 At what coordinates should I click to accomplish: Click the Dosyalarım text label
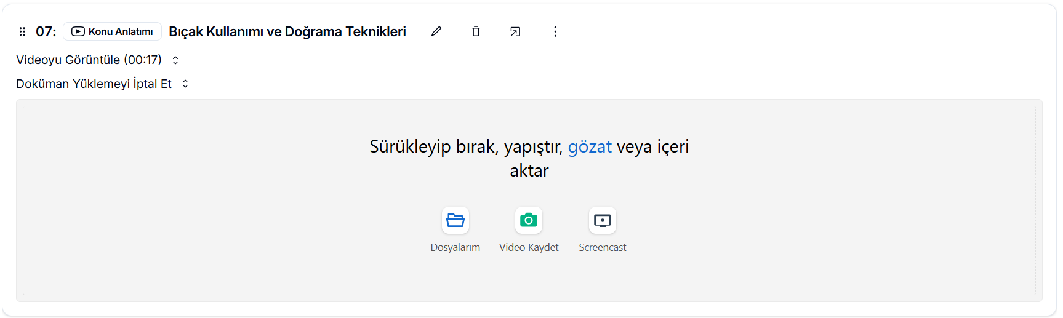click(455, 247)
